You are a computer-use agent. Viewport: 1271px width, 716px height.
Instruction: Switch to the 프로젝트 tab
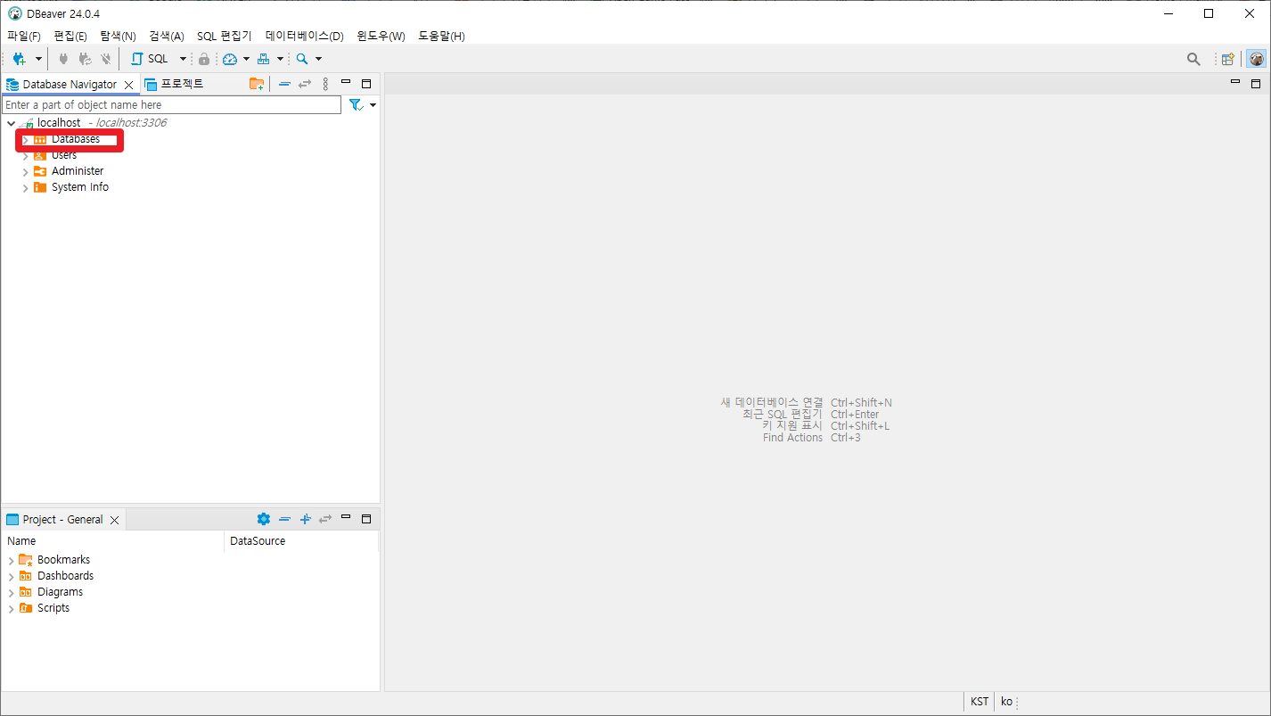click(x=174, y=84)
